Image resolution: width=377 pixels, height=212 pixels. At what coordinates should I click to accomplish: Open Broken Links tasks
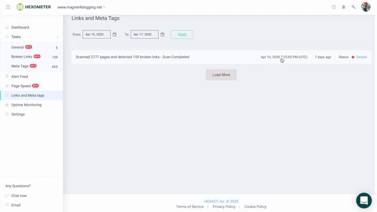[x=22, y=57]
